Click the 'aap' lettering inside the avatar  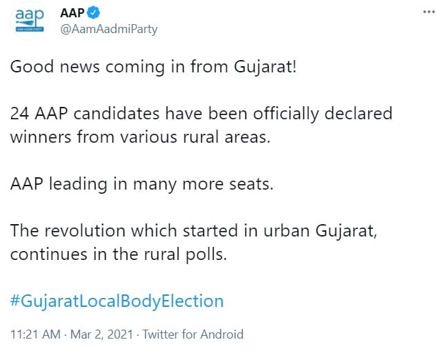(30, 16)
